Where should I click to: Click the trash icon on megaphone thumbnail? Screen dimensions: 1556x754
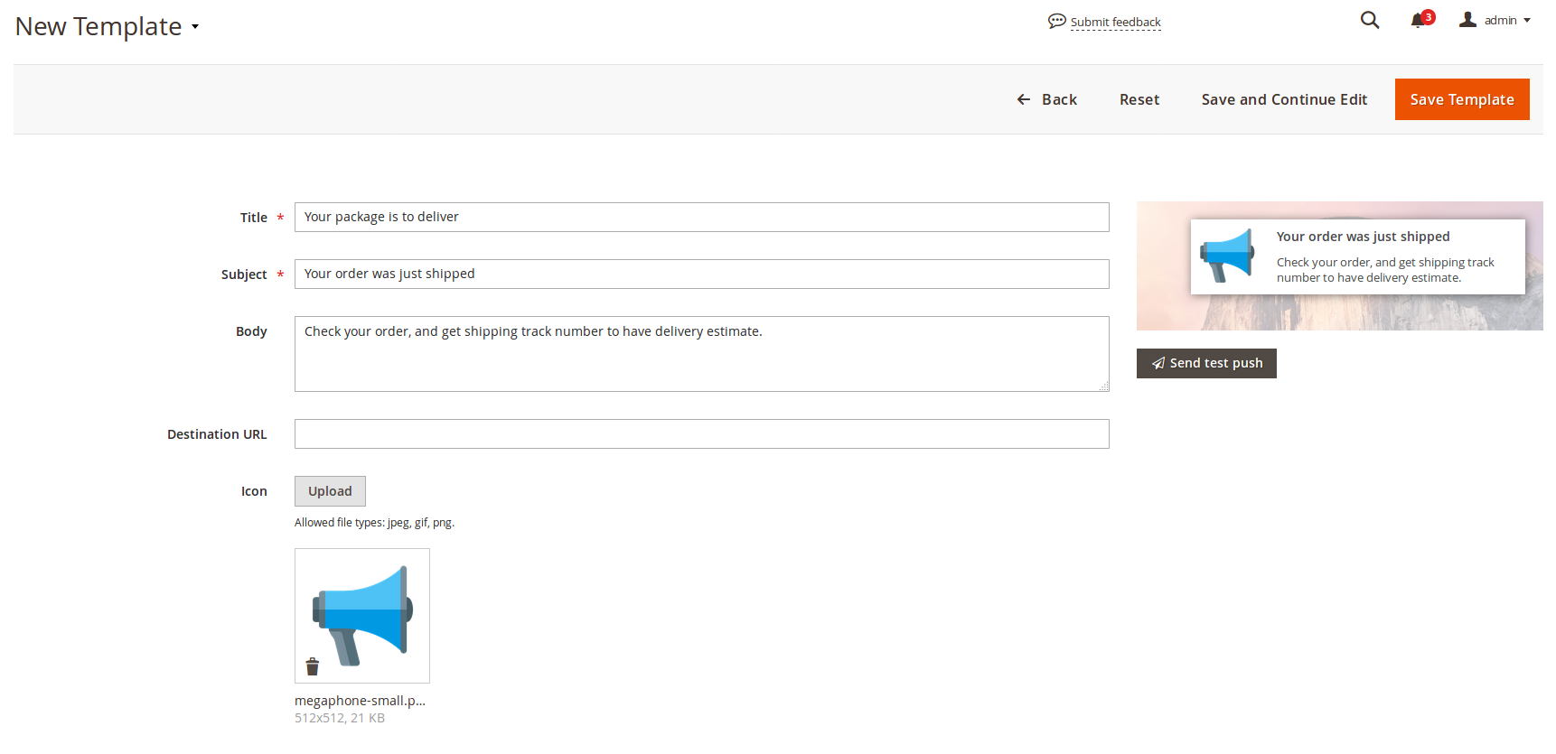(313, 666)
